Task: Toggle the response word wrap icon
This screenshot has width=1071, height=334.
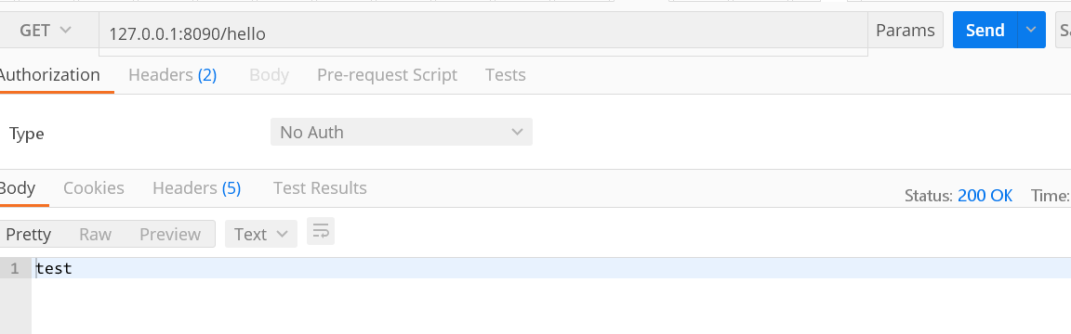Action: click(321, 232)
